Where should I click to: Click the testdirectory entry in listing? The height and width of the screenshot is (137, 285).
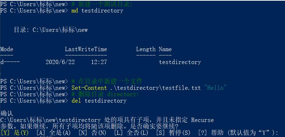(180, 62)
